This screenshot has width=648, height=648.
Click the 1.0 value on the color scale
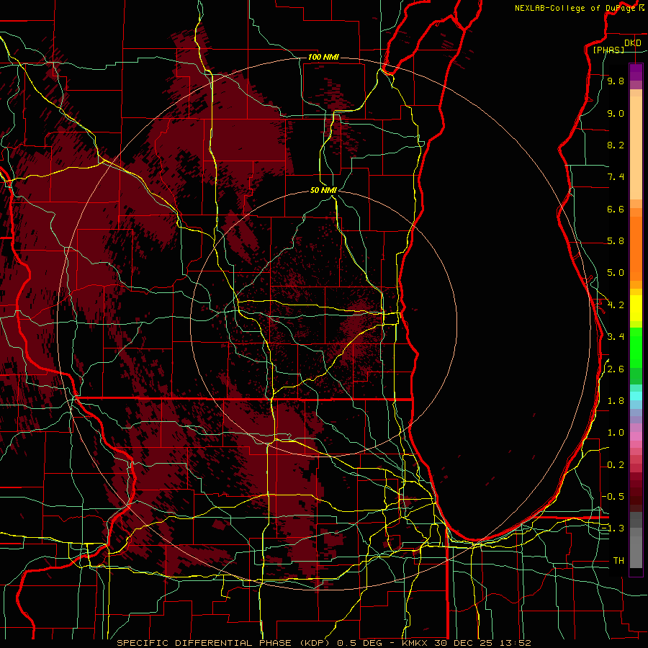coord(616,433)
